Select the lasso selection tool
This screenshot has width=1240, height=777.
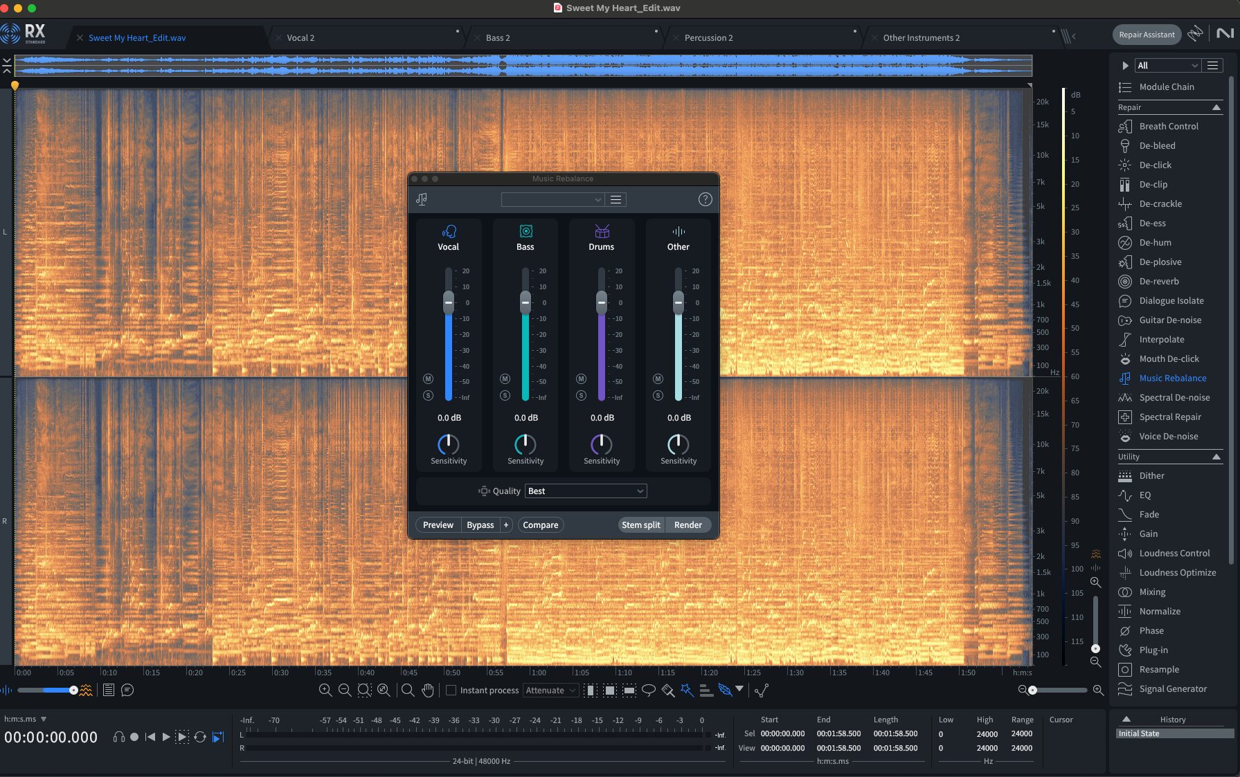[649, 690]
